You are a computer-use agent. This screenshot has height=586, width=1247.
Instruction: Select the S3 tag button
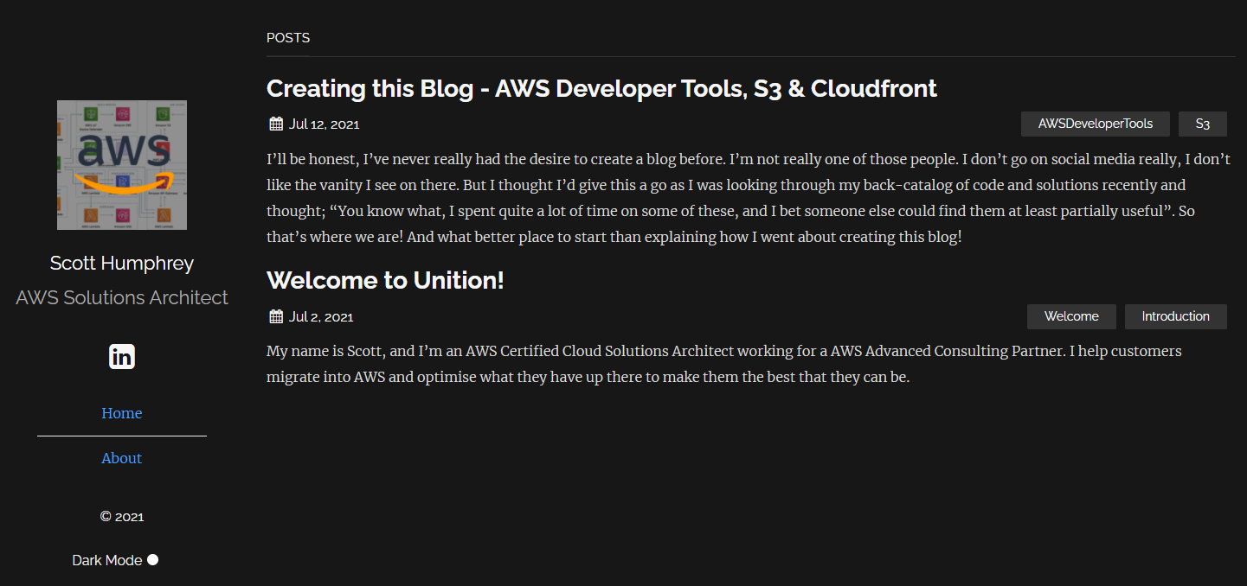pos(1203,124)
